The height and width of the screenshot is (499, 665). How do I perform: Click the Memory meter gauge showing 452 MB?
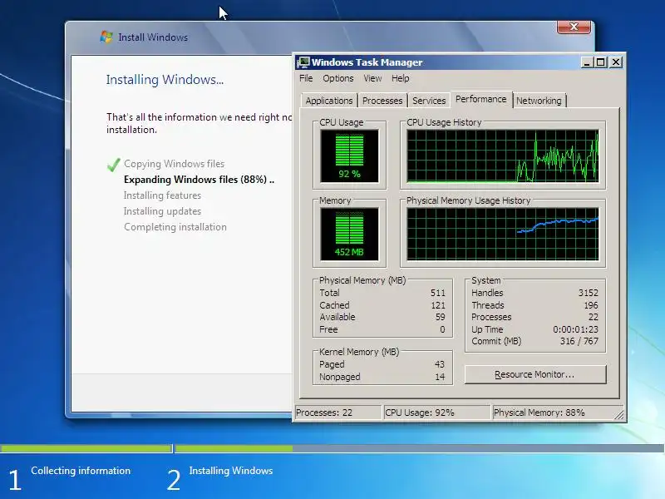tap(349, 234)
